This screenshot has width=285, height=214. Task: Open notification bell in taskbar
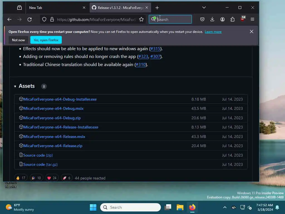click(x=277, y=207)
